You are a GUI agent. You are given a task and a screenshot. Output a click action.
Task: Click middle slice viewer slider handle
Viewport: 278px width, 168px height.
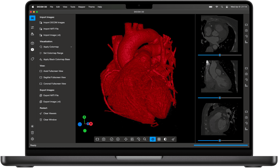[x=220, y=98]
